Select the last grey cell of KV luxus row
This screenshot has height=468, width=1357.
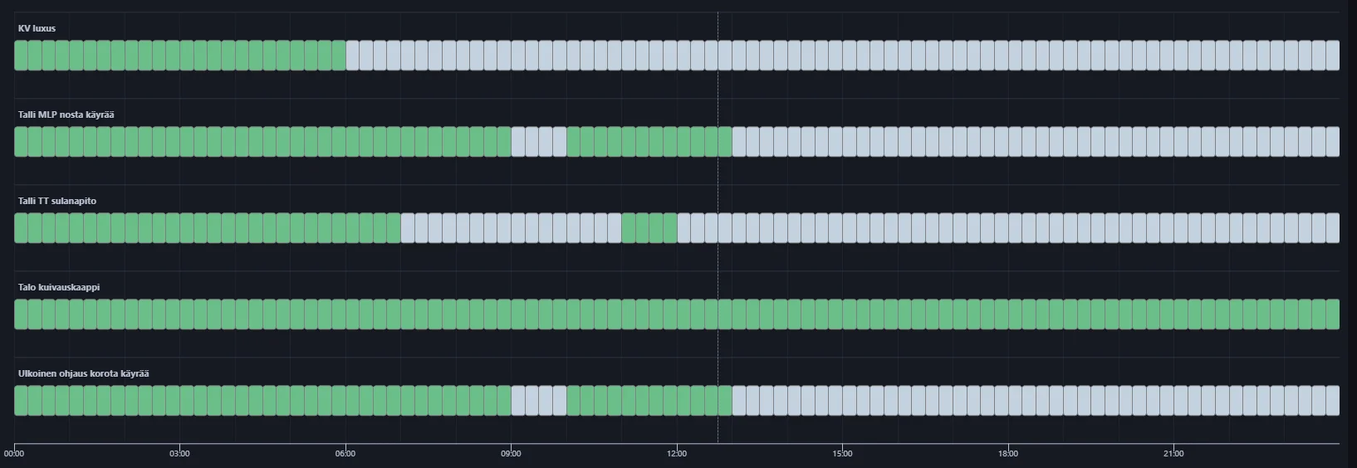(x=1333, y=56)
